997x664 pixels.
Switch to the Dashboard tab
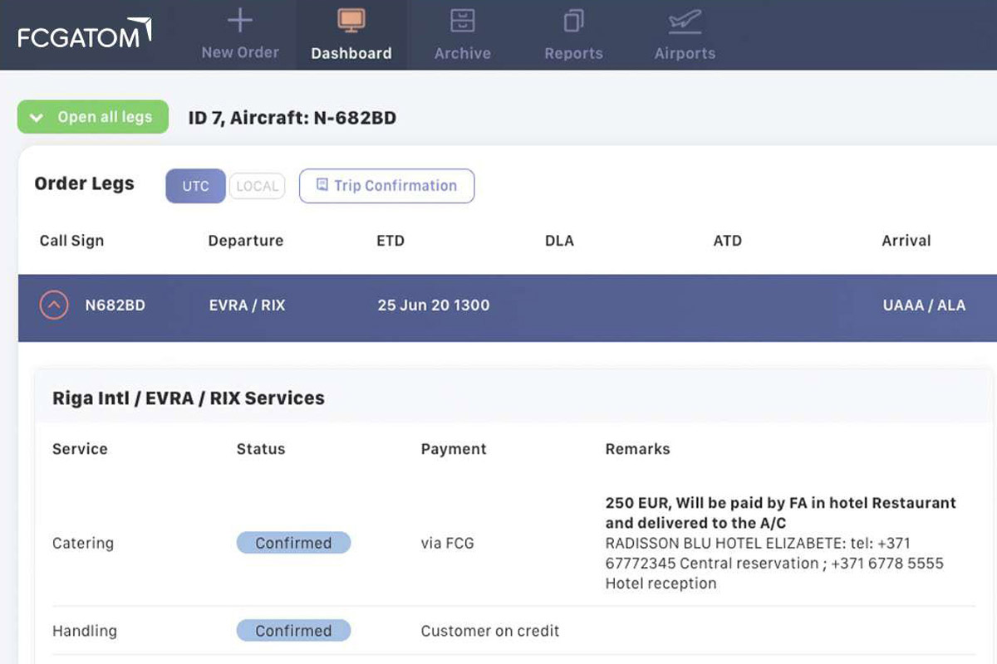click(x=351, y=35)
